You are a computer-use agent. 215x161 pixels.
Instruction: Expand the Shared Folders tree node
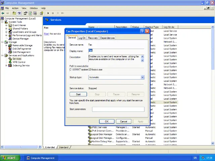6,29
